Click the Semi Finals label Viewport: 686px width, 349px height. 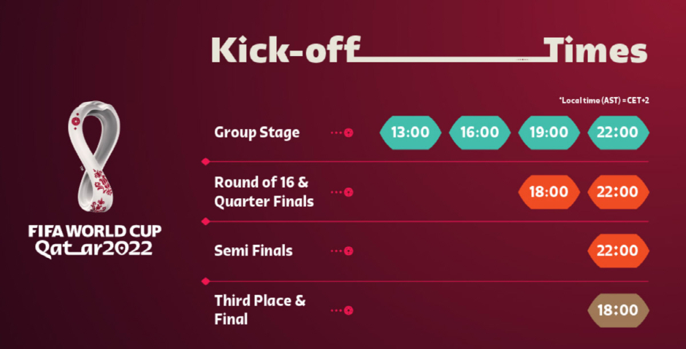(253, 251)
